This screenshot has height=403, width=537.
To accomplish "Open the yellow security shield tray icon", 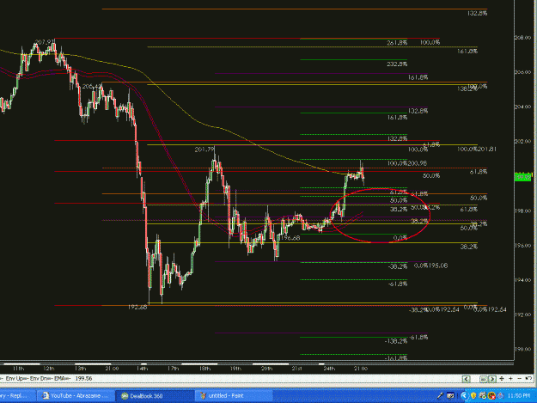I will (x=473, y=396).
